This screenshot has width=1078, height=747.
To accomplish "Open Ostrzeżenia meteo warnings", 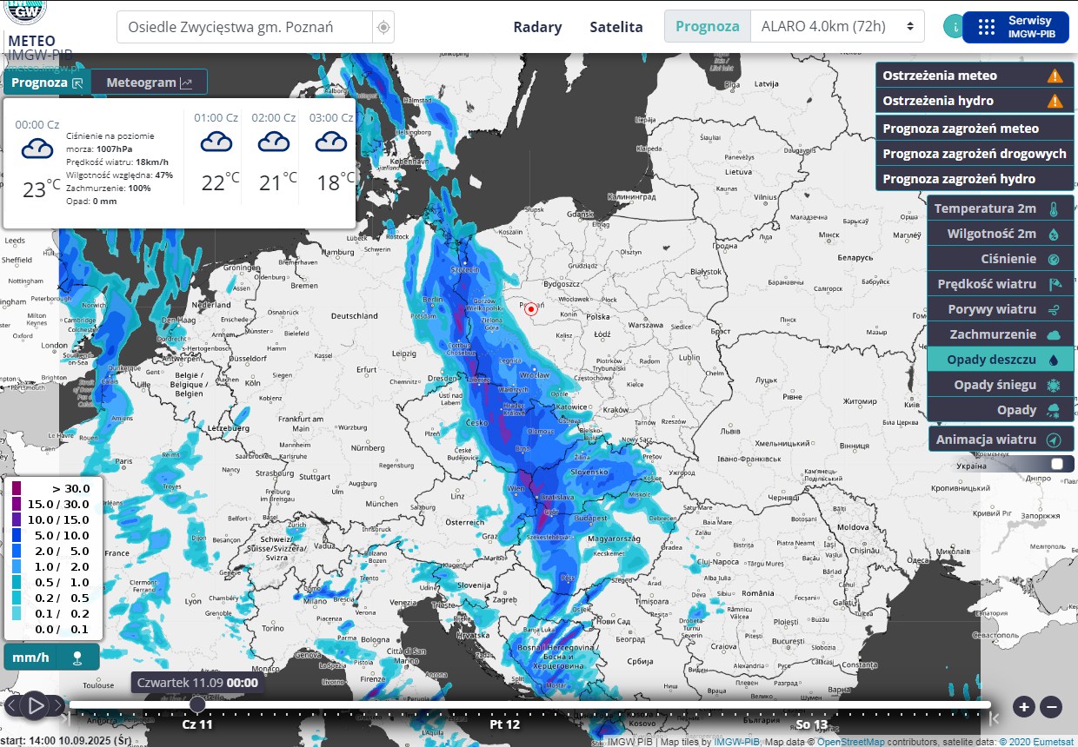I will coord(974,76).
